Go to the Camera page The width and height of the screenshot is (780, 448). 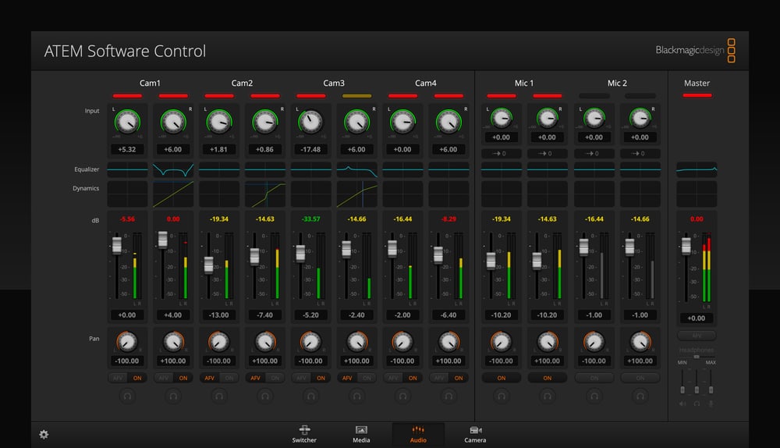click(475, 434)
